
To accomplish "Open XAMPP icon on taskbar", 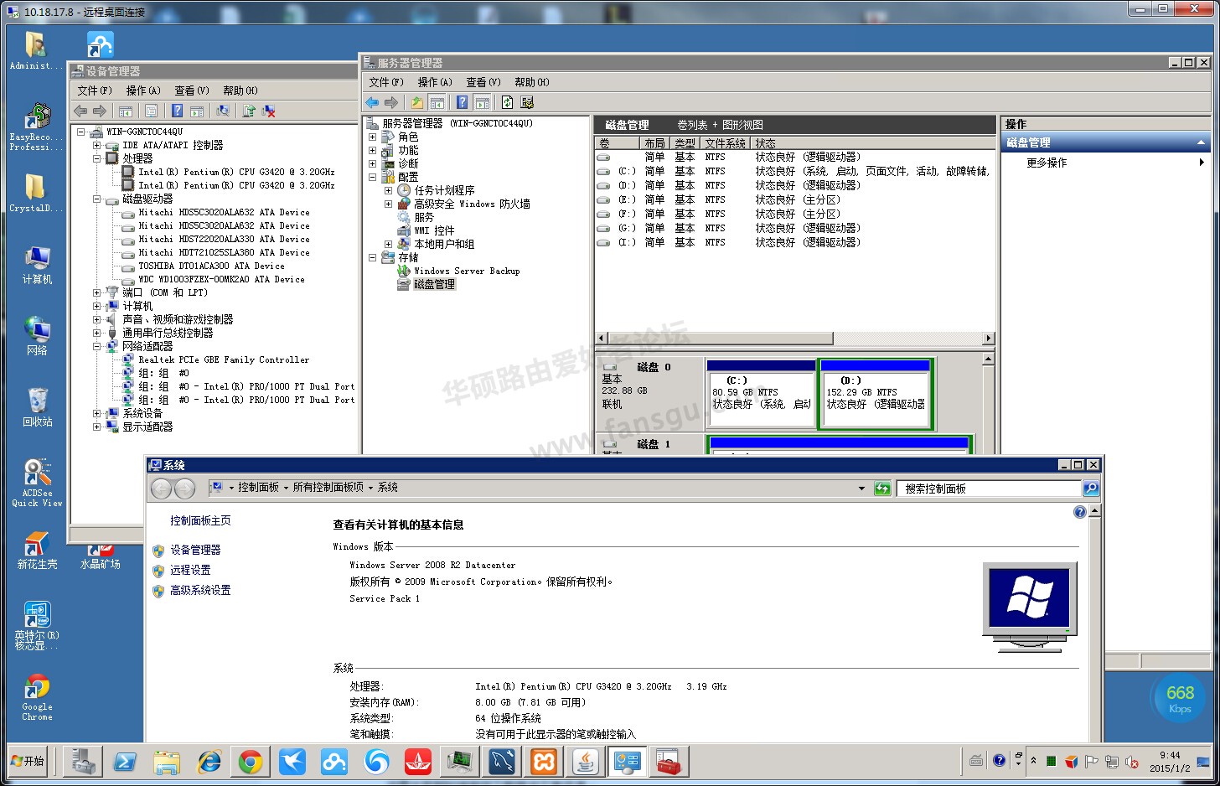I will 544,762.
